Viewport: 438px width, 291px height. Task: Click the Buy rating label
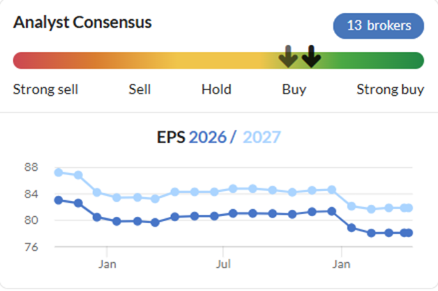[x=294, y=89]
